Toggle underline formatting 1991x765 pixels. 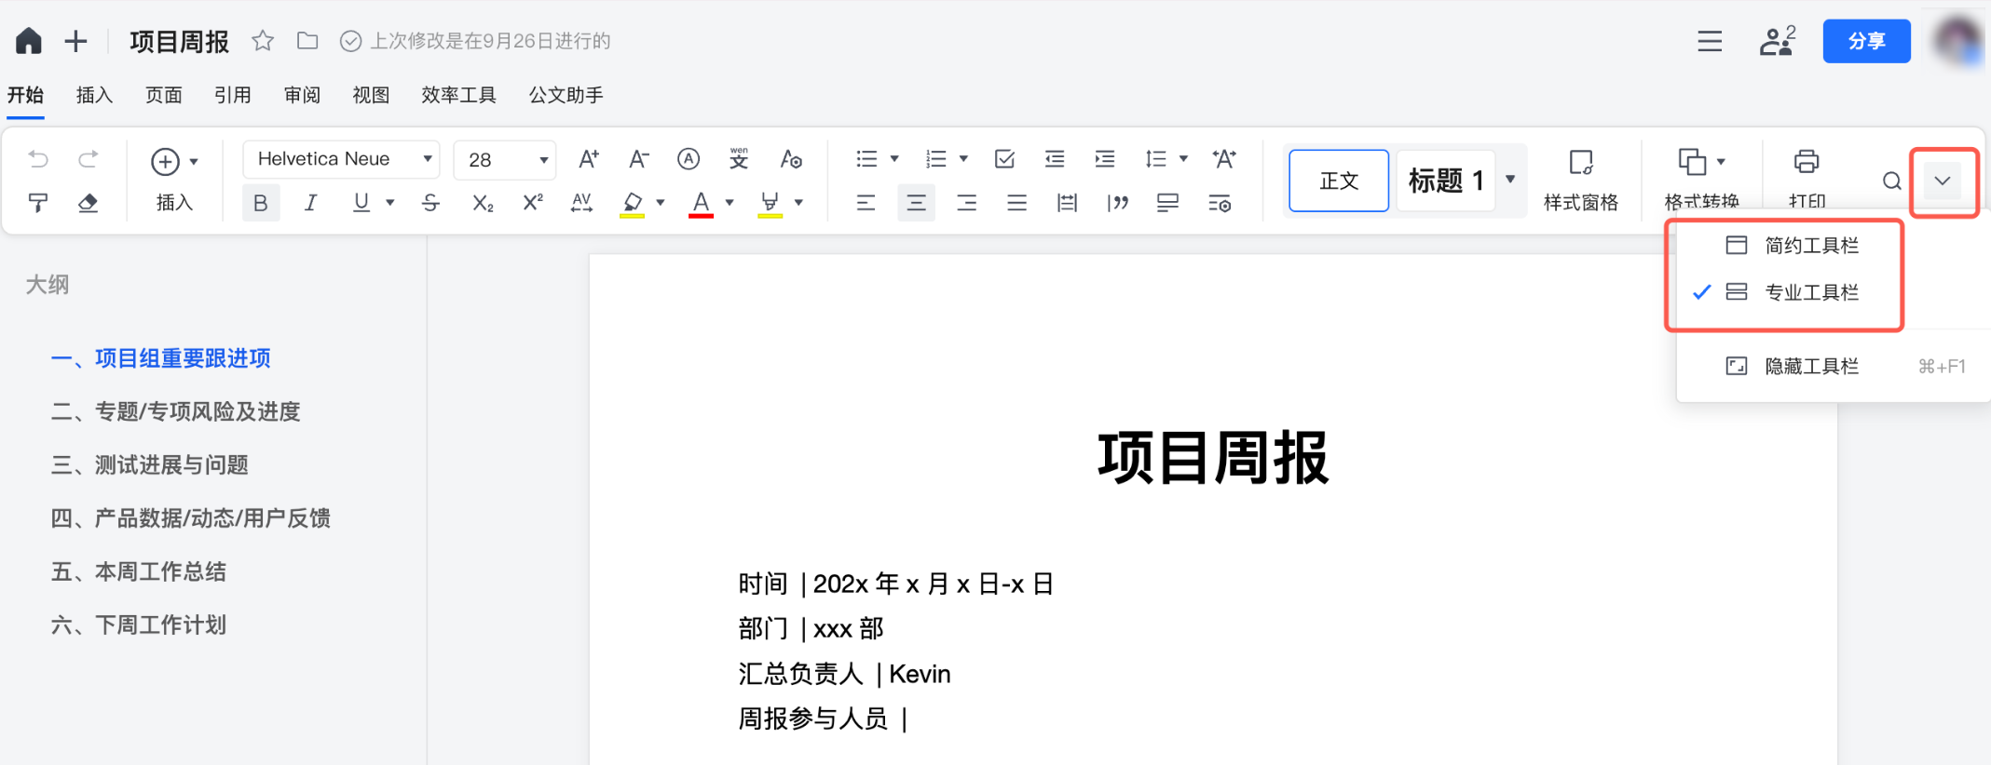(x=361, y=203)
